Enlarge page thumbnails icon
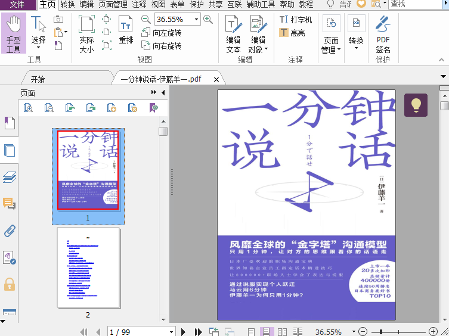449x336 pixels. click(28, 108)
